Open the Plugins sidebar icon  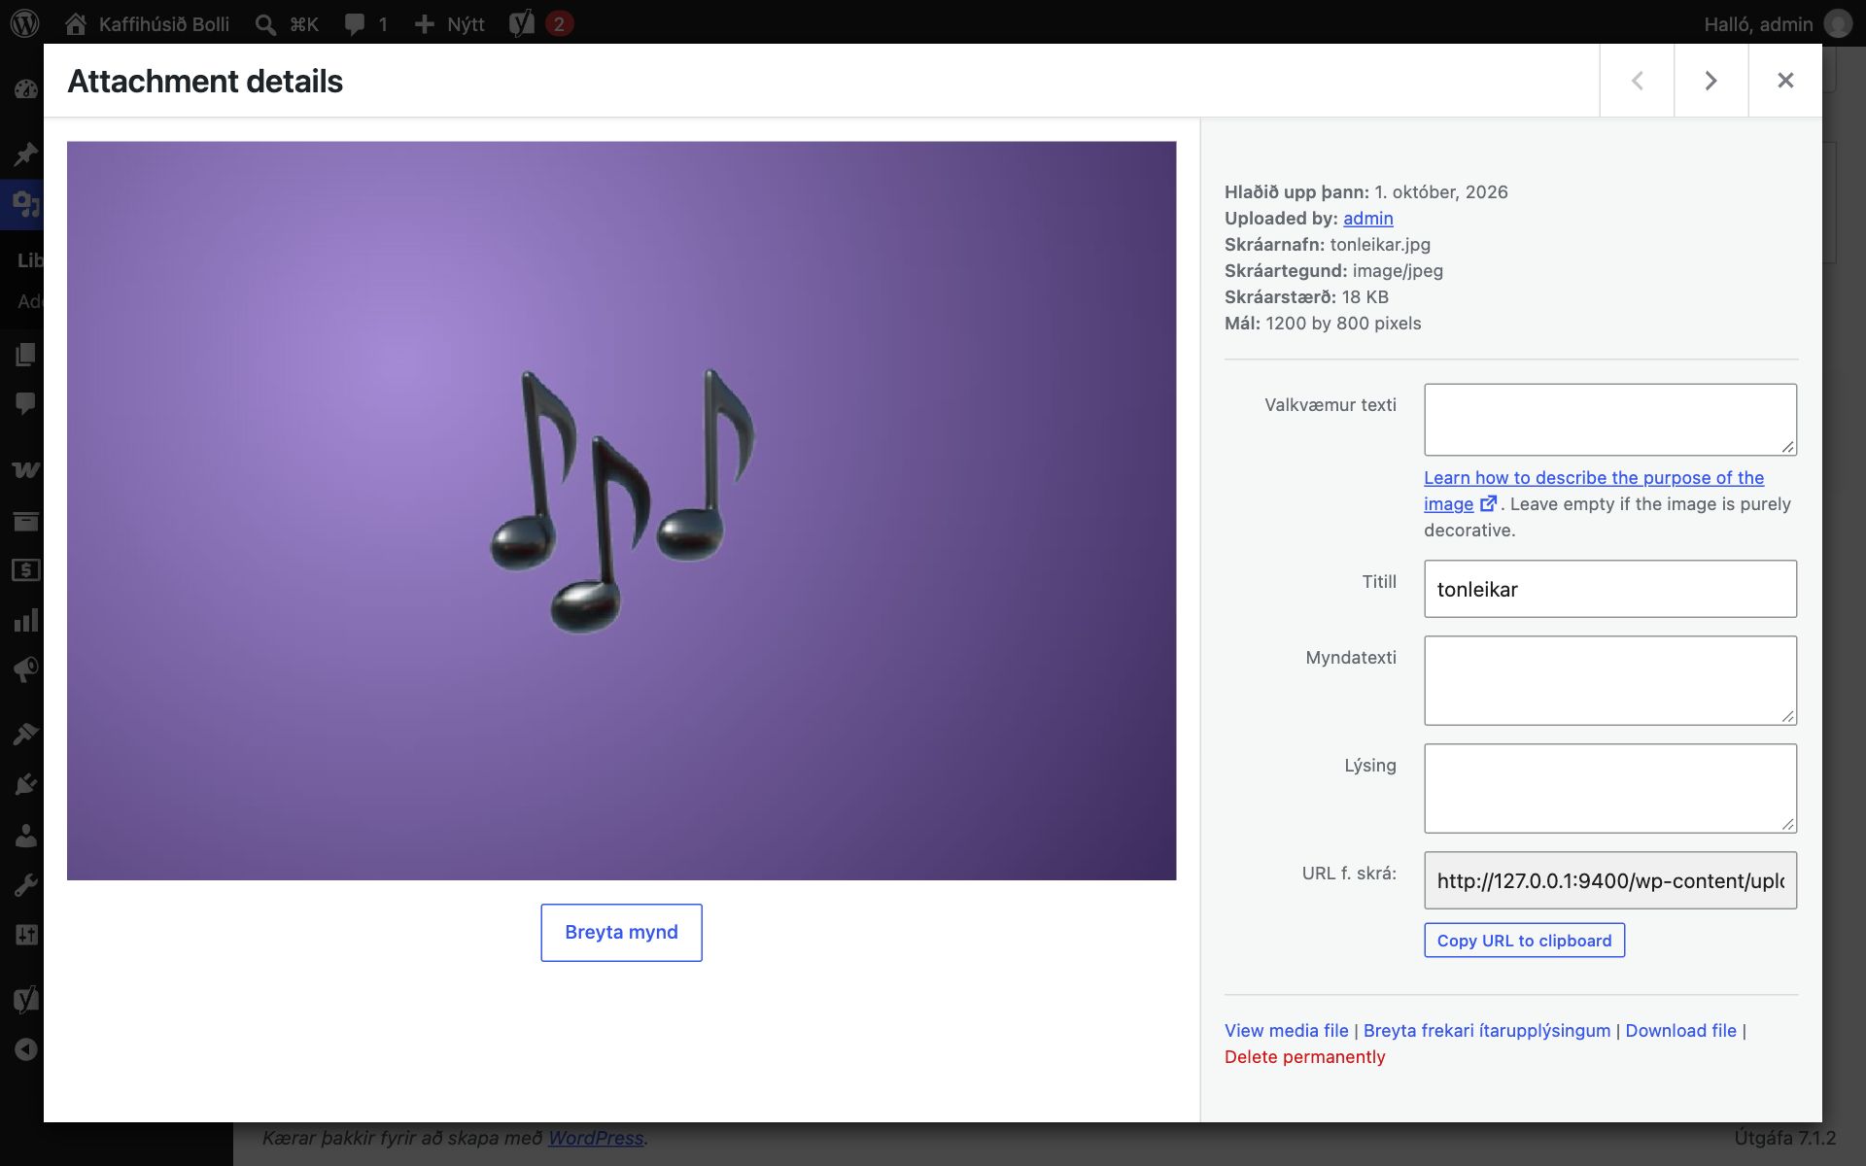click(x=25, y=784)
